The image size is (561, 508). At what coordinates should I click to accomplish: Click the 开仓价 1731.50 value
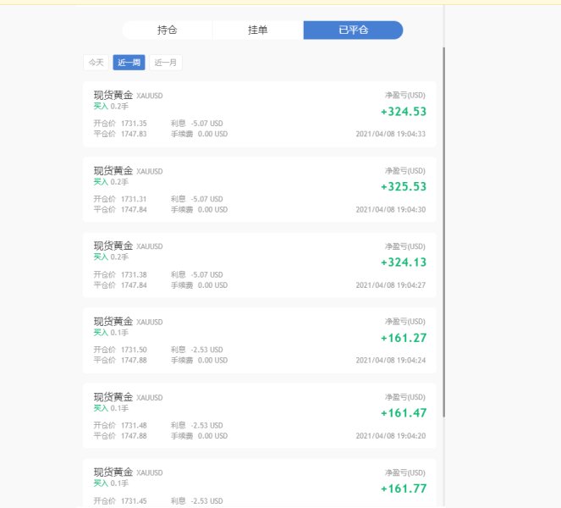pos(134,350)
